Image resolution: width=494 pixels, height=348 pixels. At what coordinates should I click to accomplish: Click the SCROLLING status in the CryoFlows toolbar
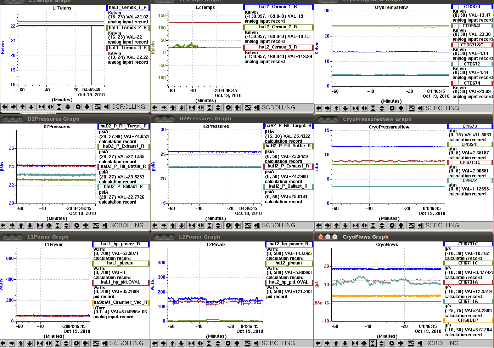(x=442, y=343)
